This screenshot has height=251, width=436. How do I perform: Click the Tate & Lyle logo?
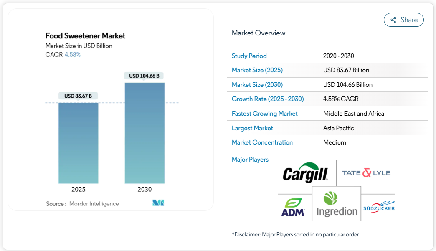(x=366, y=173)
